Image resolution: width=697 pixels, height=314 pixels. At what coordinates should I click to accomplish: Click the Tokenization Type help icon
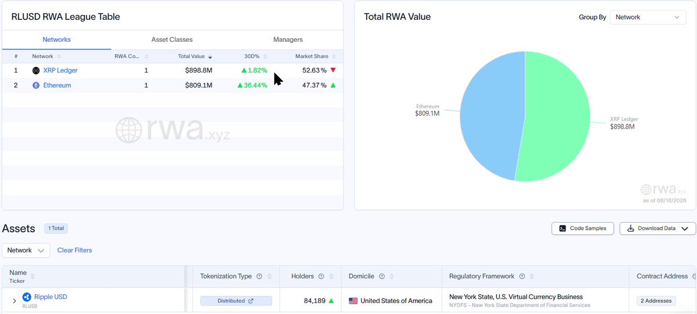click(x=259, y=276)
